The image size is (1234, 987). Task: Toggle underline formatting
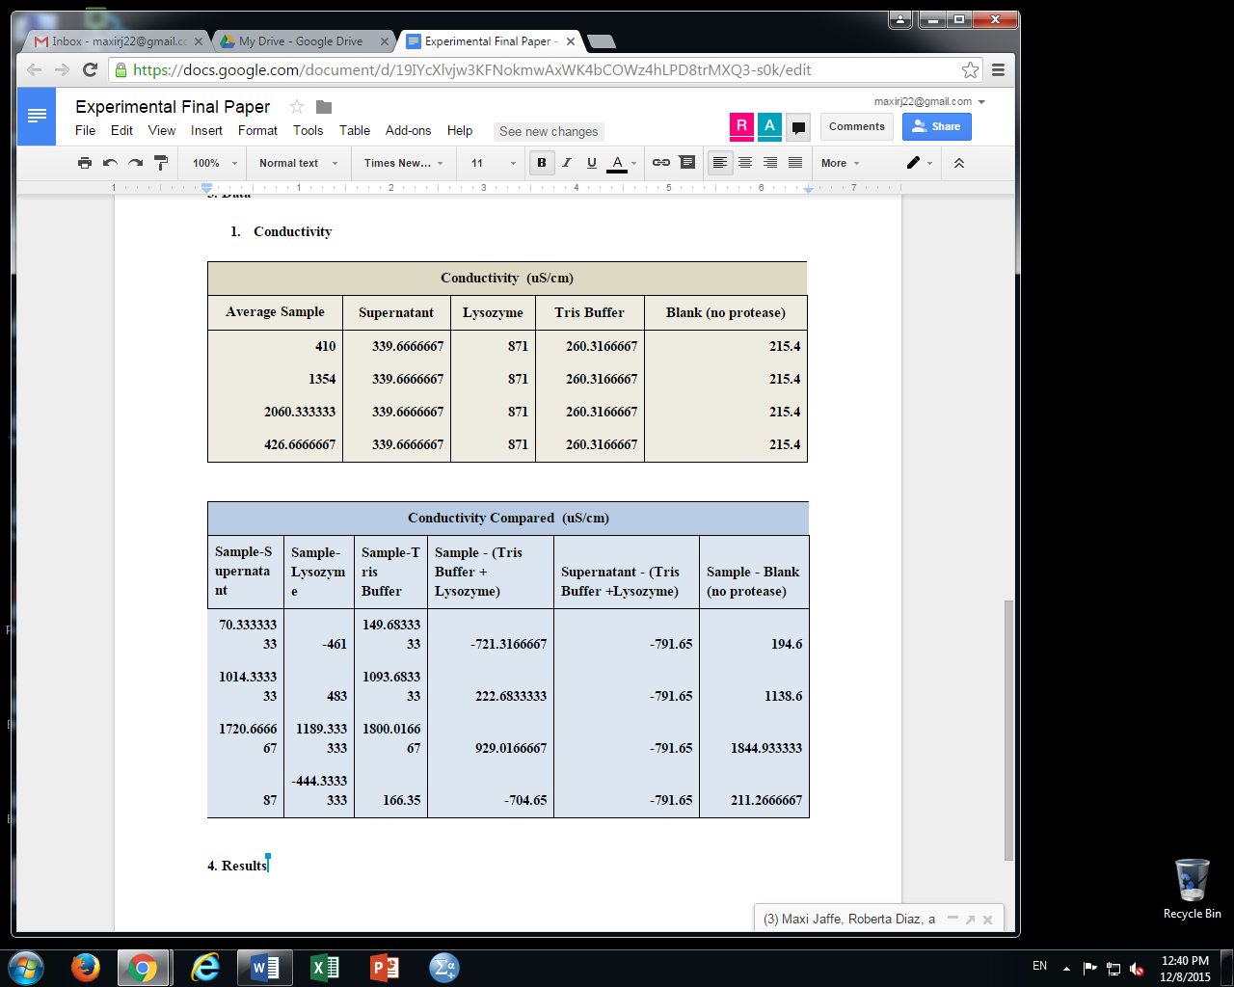click(592, 163)
